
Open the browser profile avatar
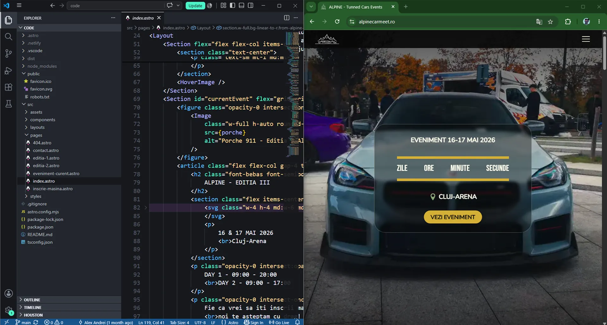click(586, 22)
